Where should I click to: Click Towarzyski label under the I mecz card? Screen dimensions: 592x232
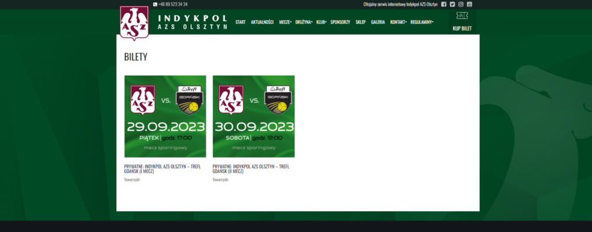(132, 180)
